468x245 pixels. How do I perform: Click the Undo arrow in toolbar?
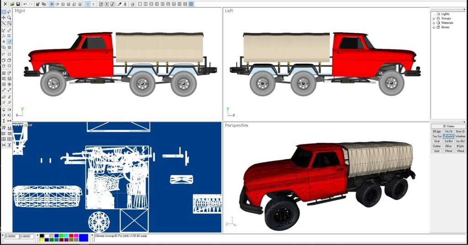(25, 4)
